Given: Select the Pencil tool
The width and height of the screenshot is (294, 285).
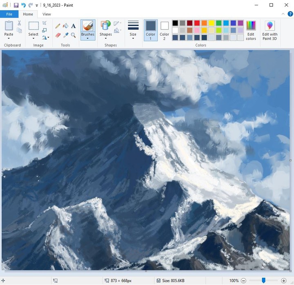Looking at the screenshot, I should (x=58, y=26).
